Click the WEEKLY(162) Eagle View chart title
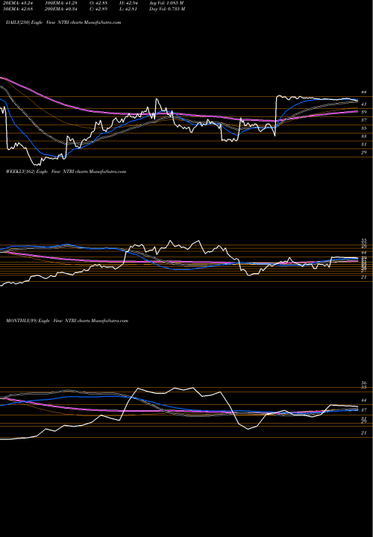The image size is (373, 537). (66, 172)
